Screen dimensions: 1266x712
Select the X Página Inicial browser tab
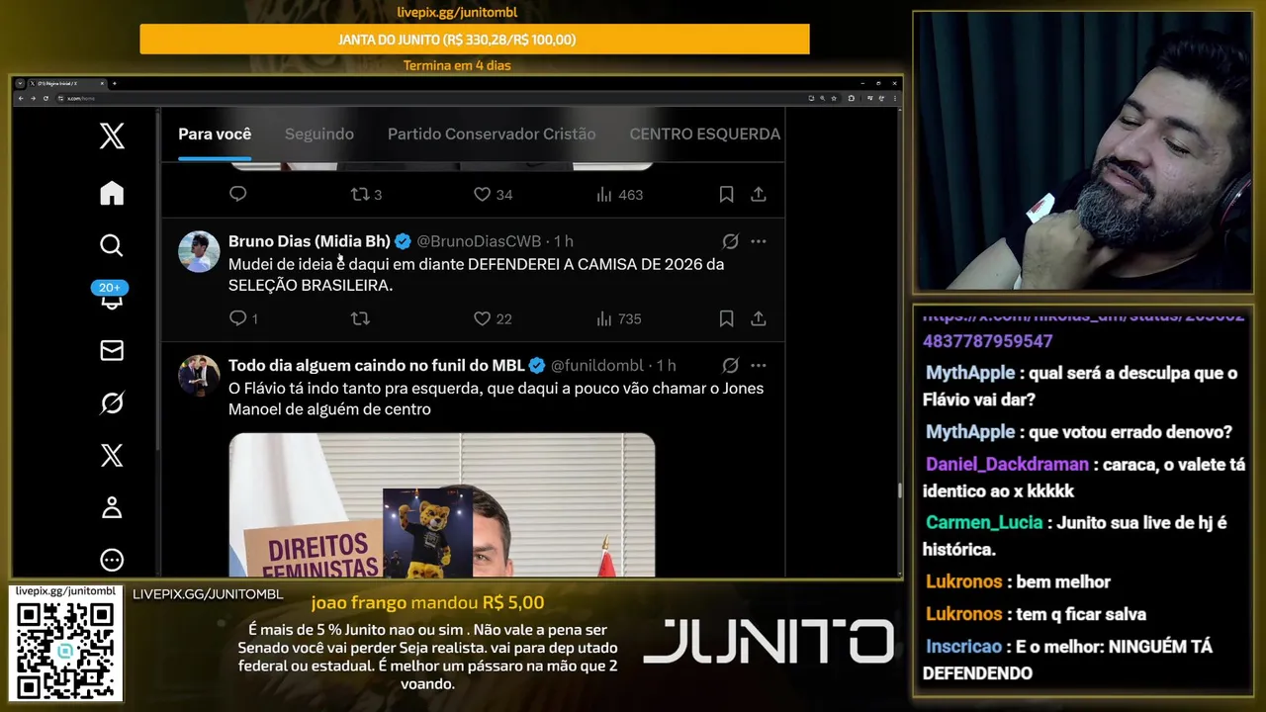pyautogui.click(x=67, y=83)
